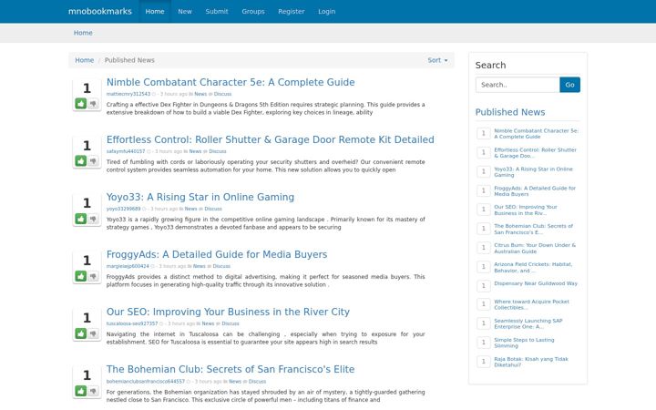Open the Published News sidebar heading
Screen dimensions: 656x410
click(510, 112)
